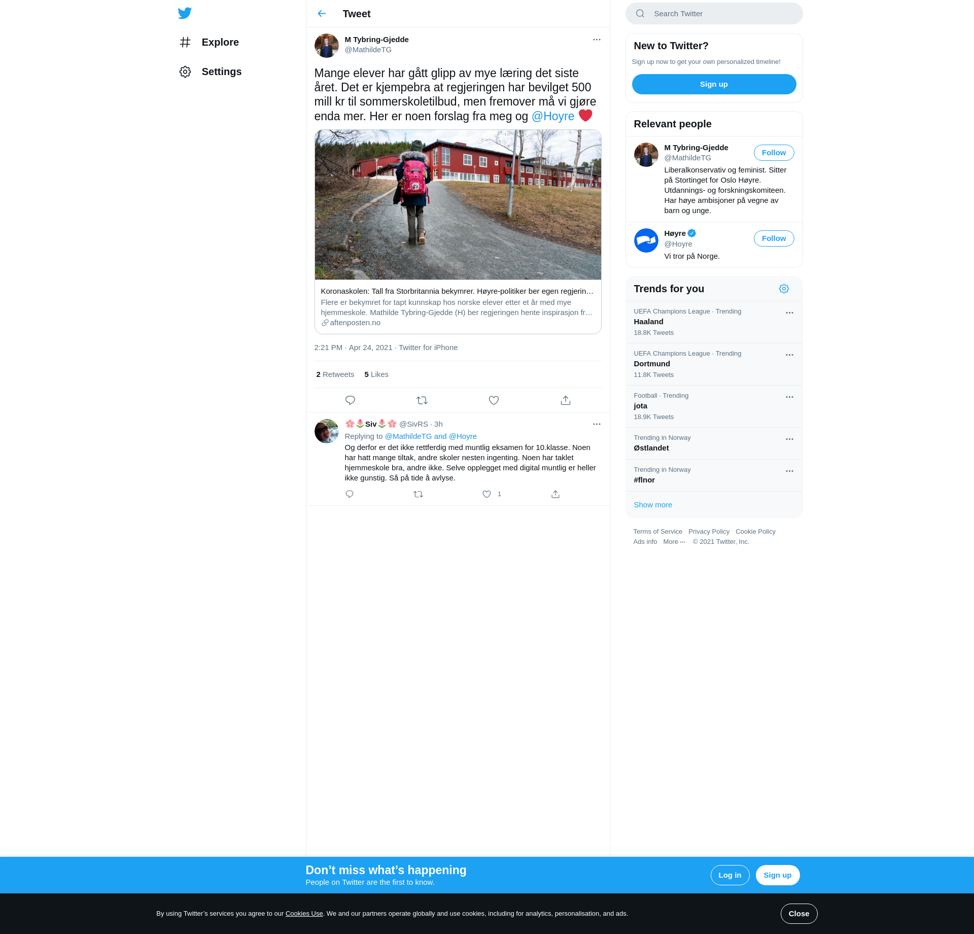The image size is (974, 934).
Task: Open the Østlandet trend
Action: [x=714, y=443]
